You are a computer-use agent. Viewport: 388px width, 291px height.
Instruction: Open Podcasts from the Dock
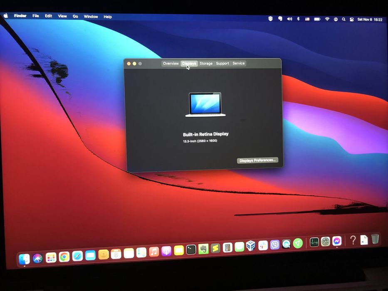pos(166,251)
